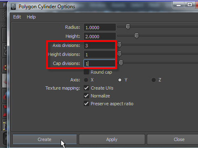Select the Z axis radio button
Viewport: 198px width, 148px height.
(153, 80)
